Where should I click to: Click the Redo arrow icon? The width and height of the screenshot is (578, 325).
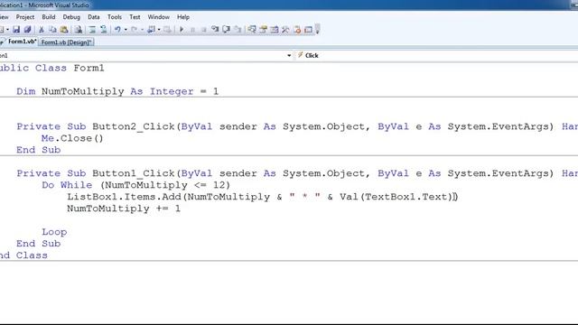135,30
